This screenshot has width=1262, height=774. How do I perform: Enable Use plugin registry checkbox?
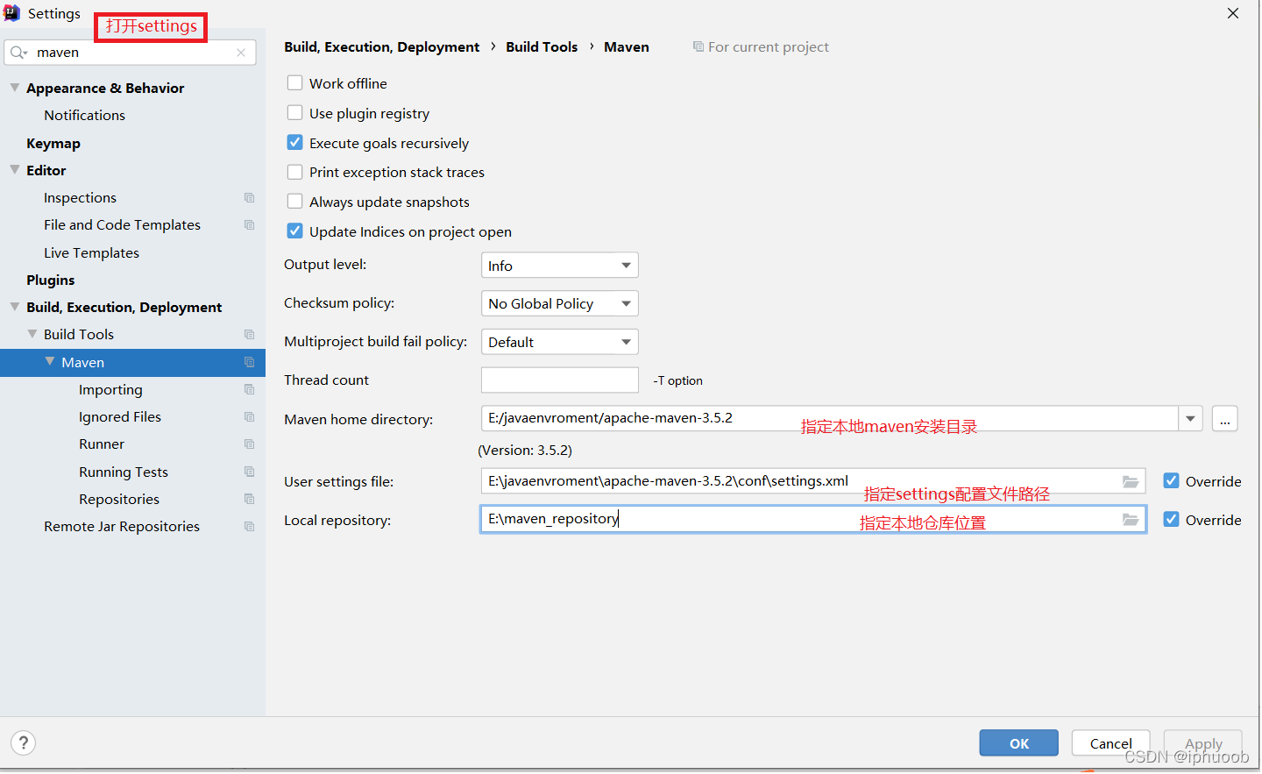pyautogui.click(x=295, y=113)
